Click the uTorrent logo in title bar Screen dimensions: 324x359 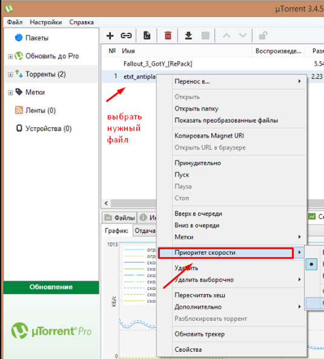coord(8,8)
